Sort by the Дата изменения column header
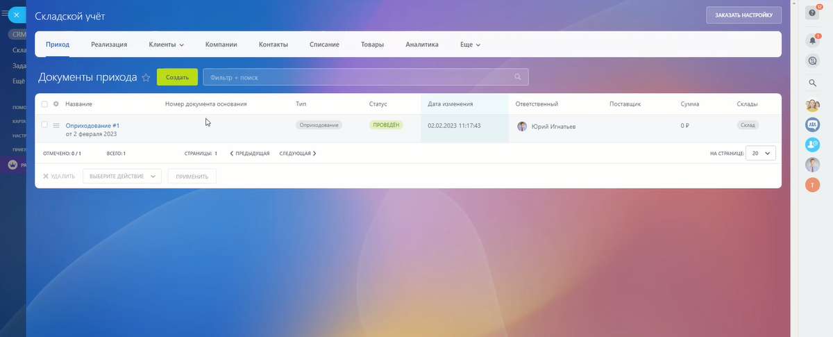This screenshot has height=337, width=833. [451, 104]
